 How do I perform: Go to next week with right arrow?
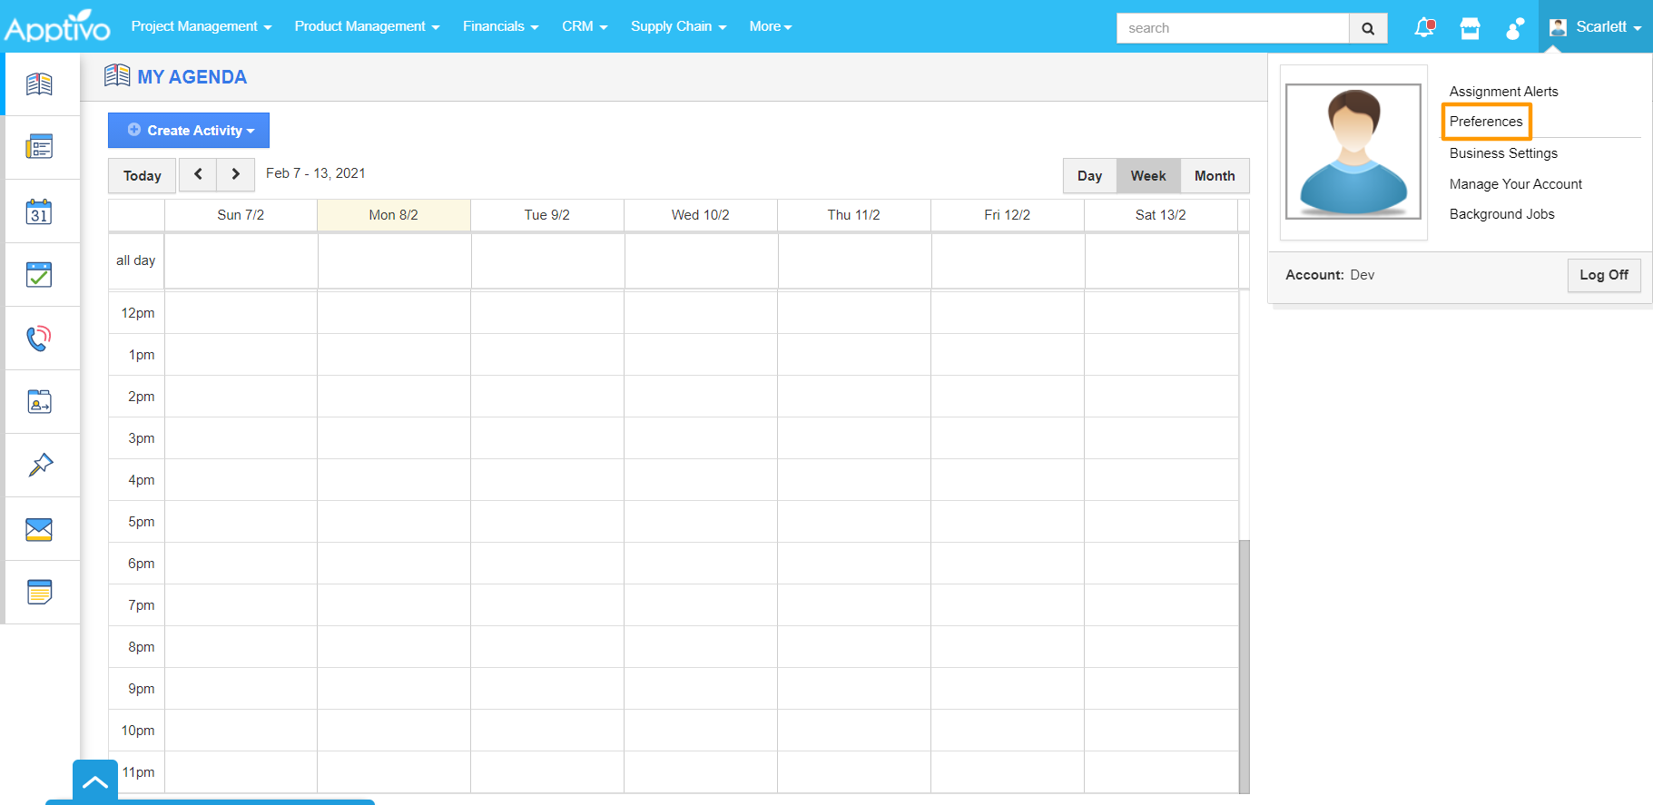(236, 174)
